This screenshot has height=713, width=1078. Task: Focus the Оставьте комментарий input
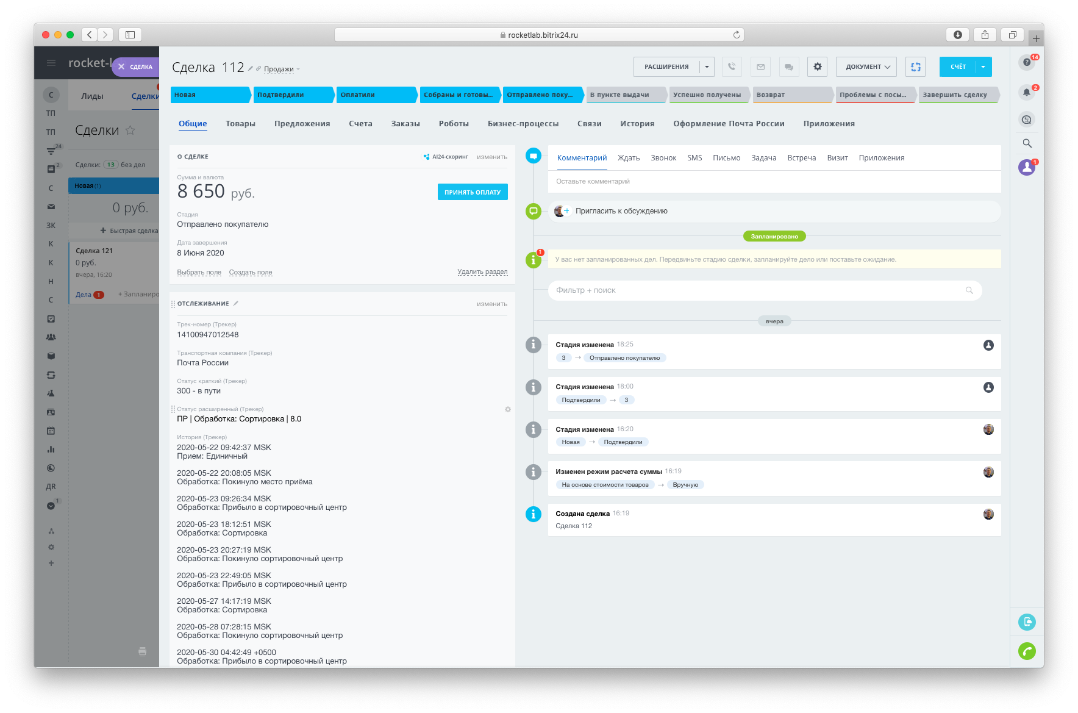click(774, 181)
